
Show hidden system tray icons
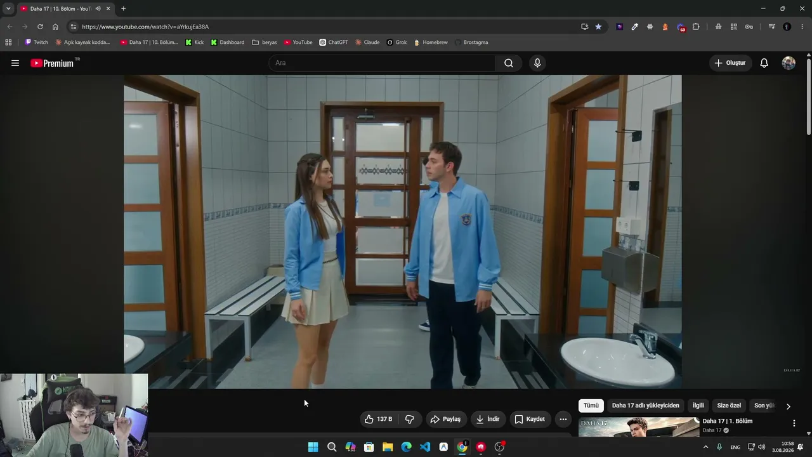click(x=705, y=447)
